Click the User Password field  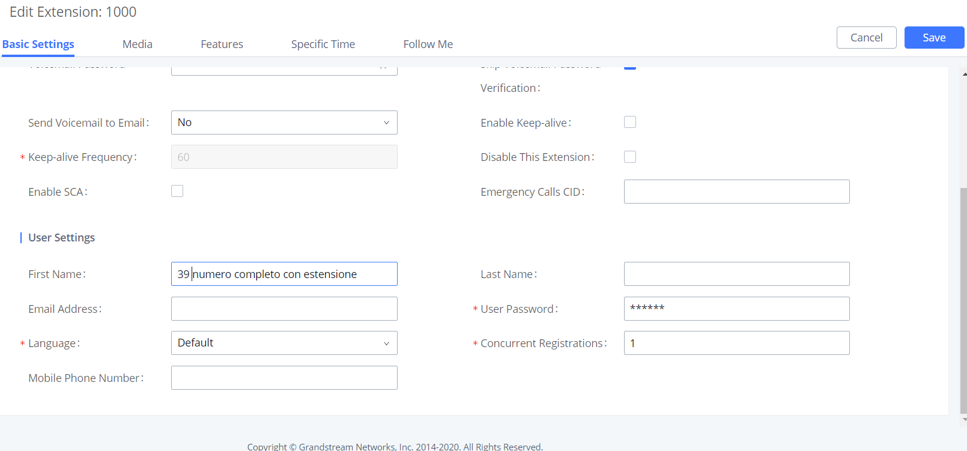tap(737, 309)
